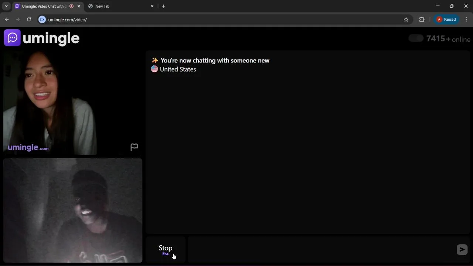
Task: Open Chrome's three-dot menu
Action: [466, 20]
